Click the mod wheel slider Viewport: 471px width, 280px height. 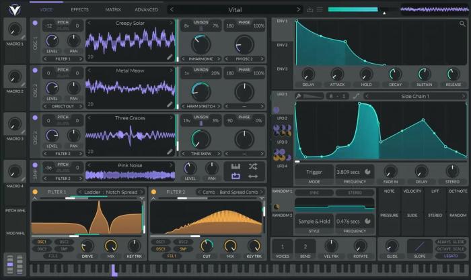20,264
